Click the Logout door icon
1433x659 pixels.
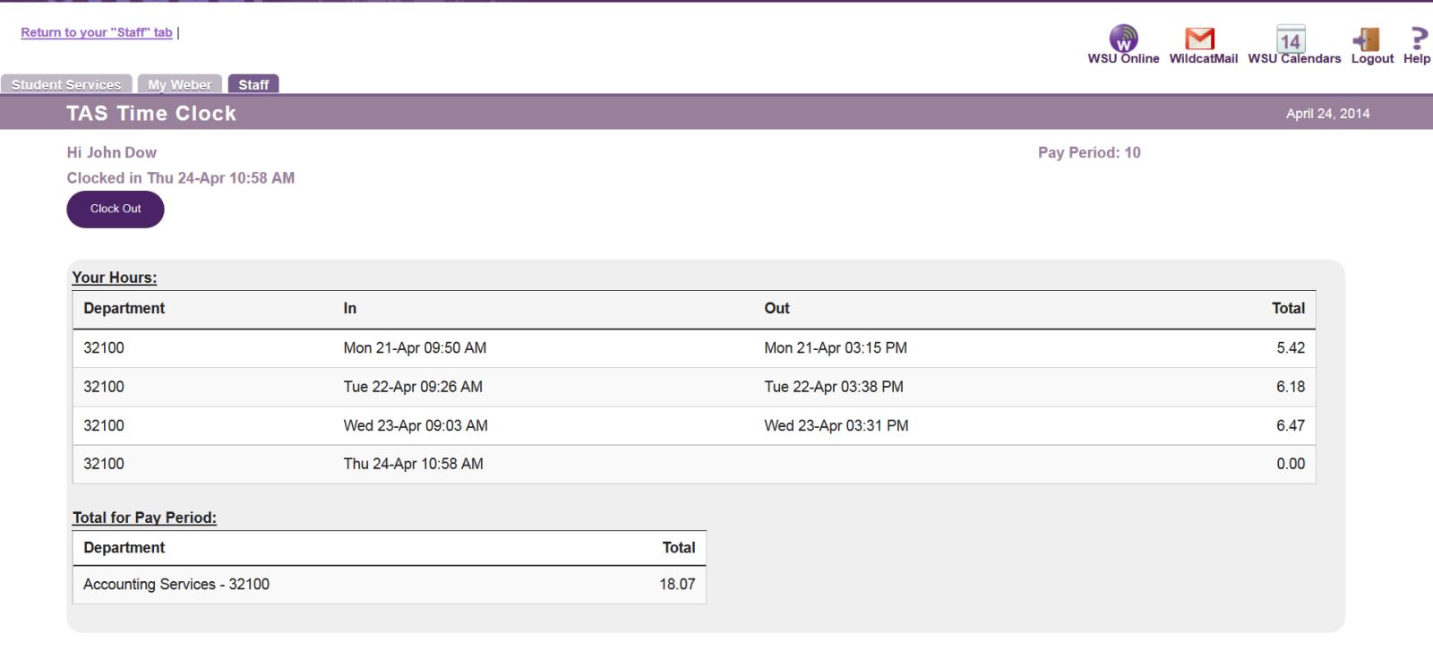1367,39
